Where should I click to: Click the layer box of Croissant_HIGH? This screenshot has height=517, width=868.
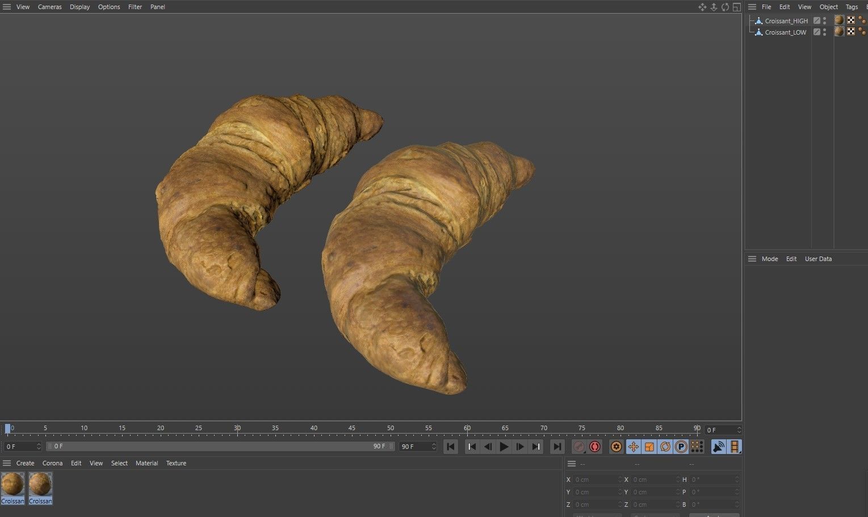click(817, 20)
